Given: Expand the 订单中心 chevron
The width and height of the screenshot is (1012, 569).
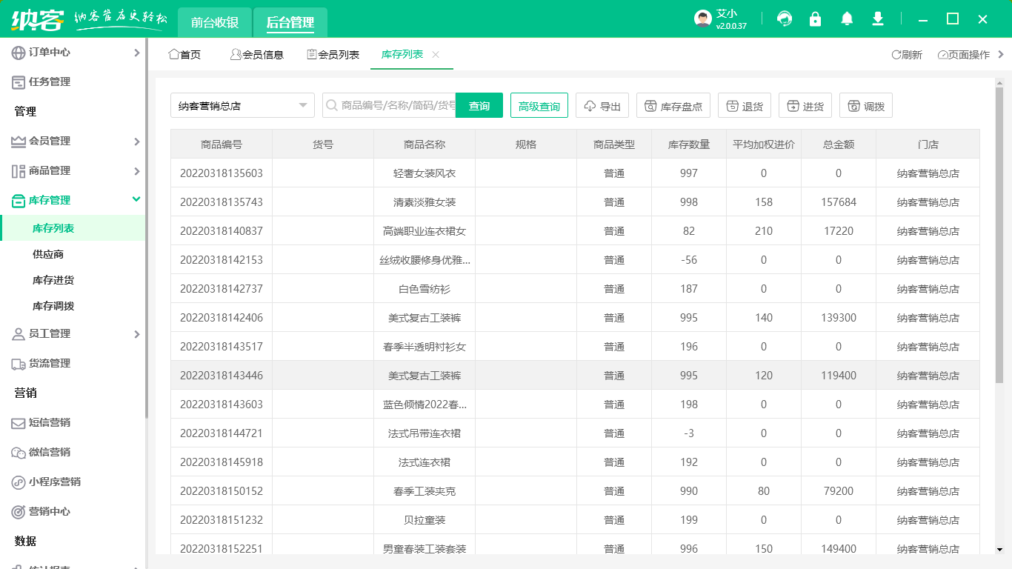Looking at the screenshot, I should click(x=137, y=53).
